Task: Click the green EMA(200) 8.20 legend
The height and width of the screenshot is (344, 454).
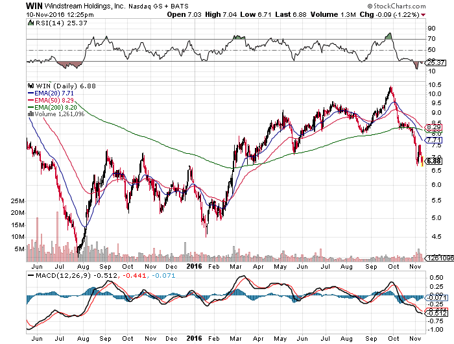Action: tap(53, 107)
